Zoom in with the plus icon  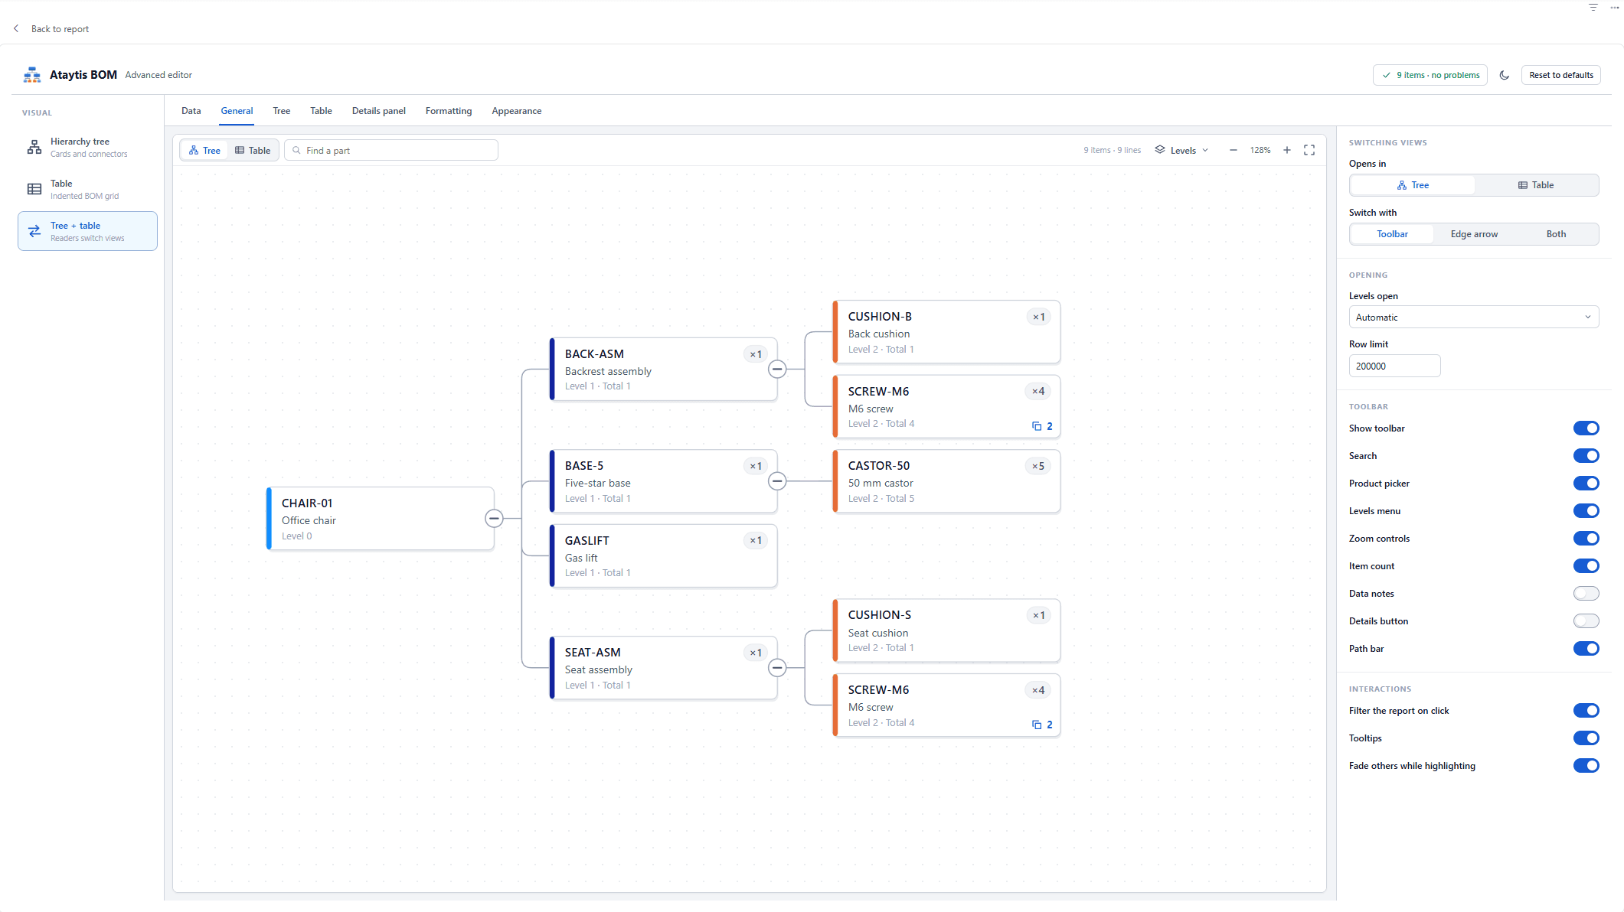1287,150
